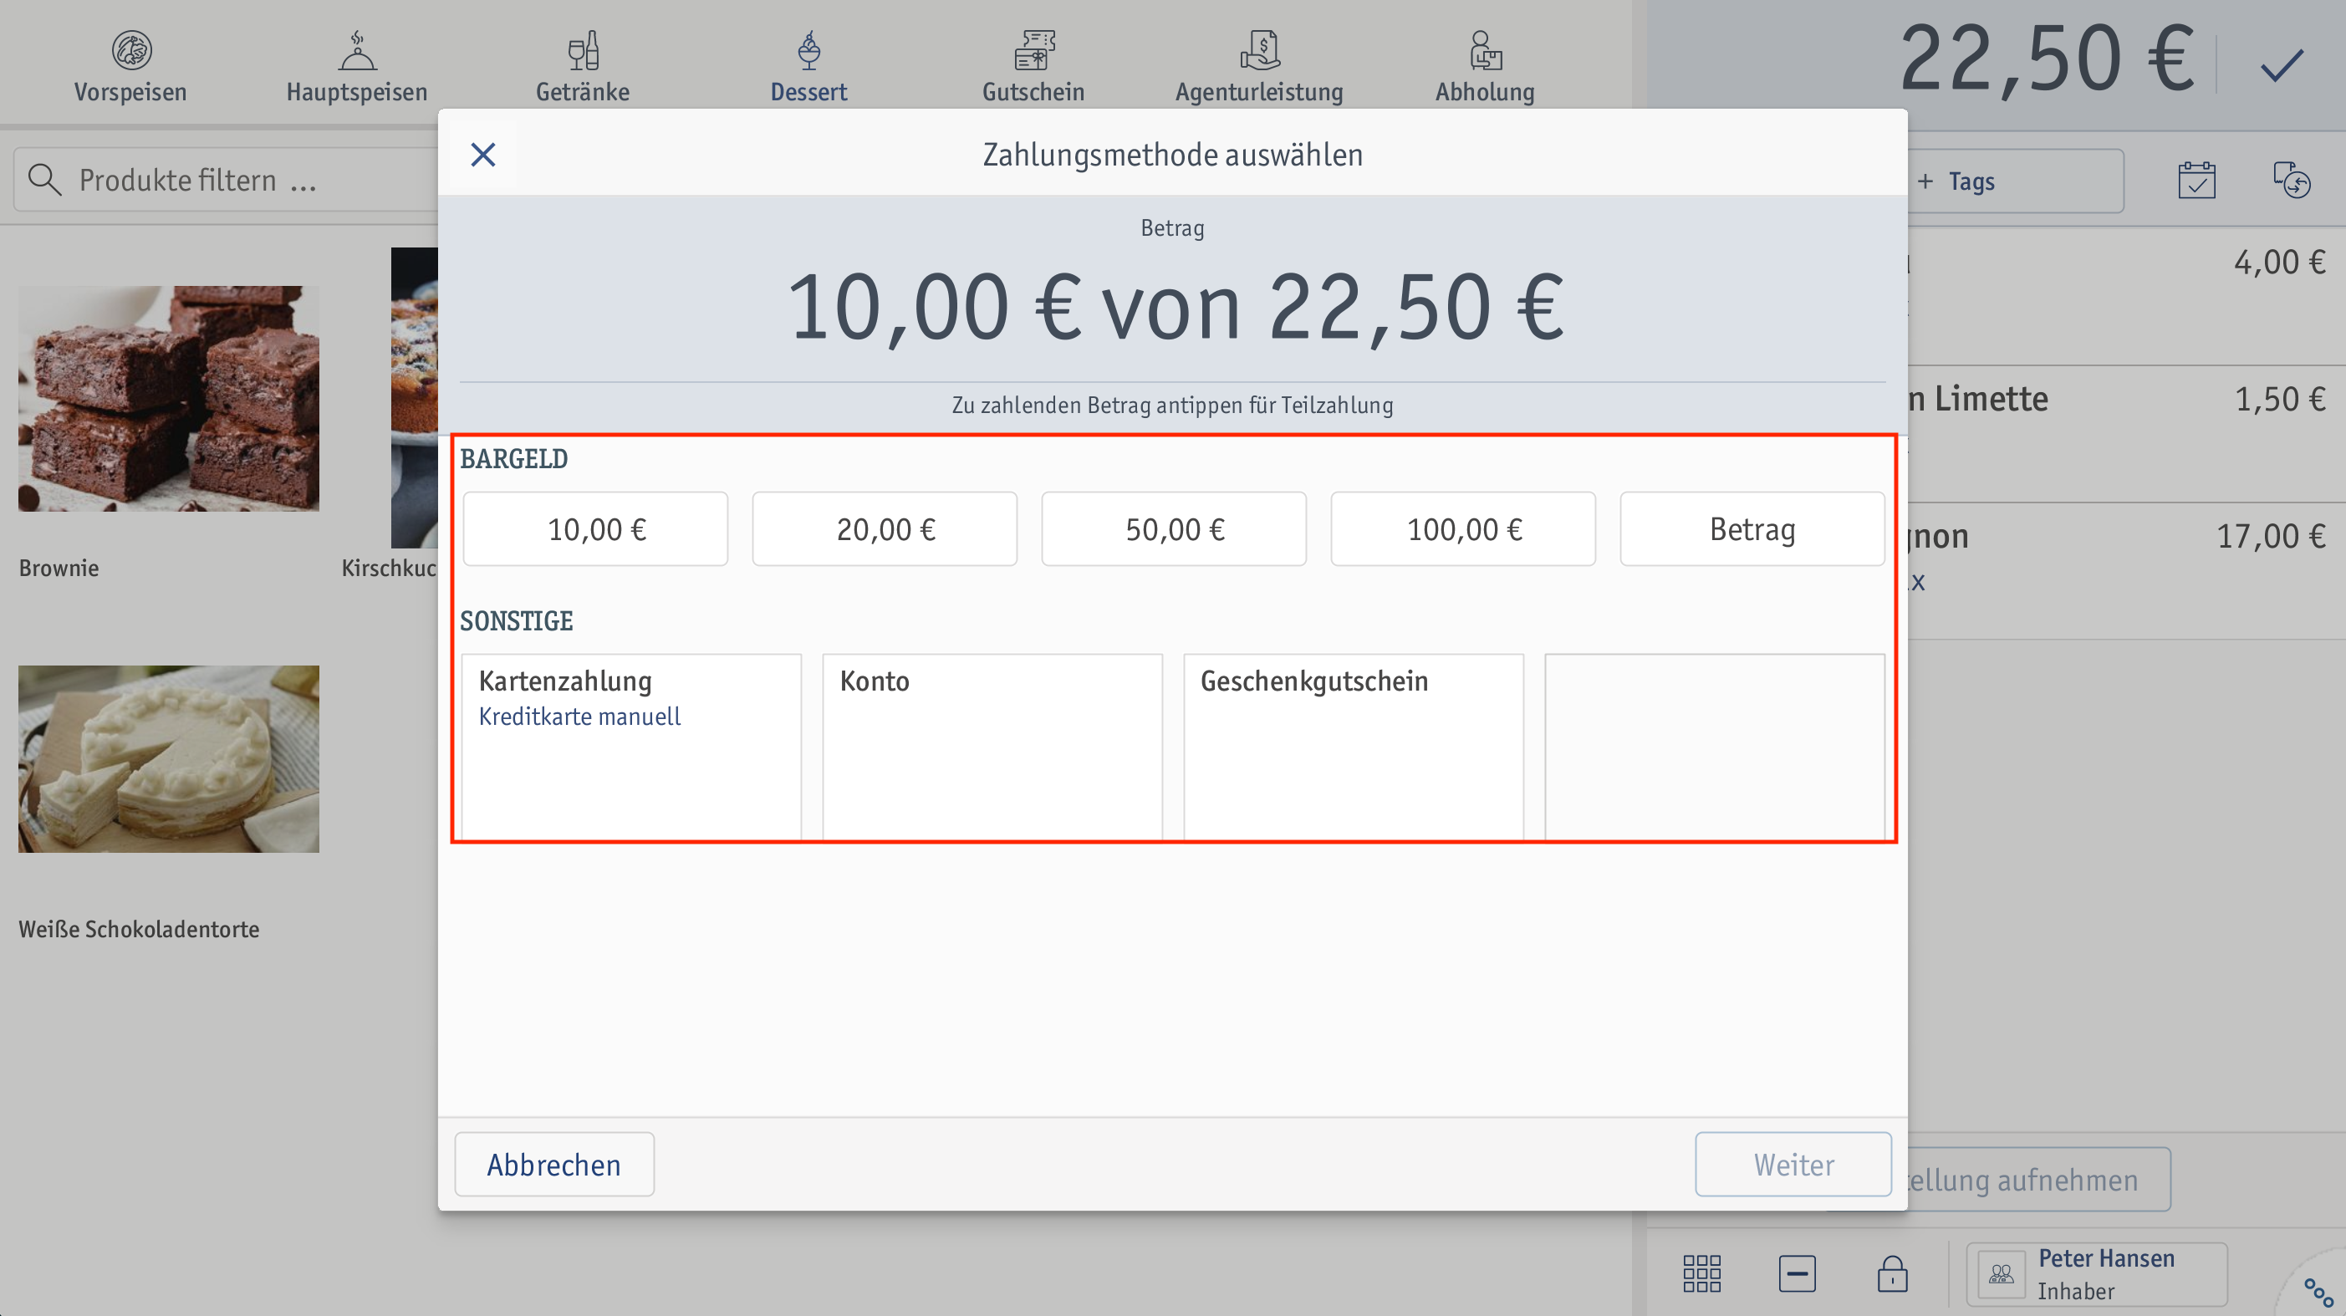This screenshot has width=2346, height=1316.
Task: Select the Weiße Schokoladentorte product image
Action: click(169, 759)
